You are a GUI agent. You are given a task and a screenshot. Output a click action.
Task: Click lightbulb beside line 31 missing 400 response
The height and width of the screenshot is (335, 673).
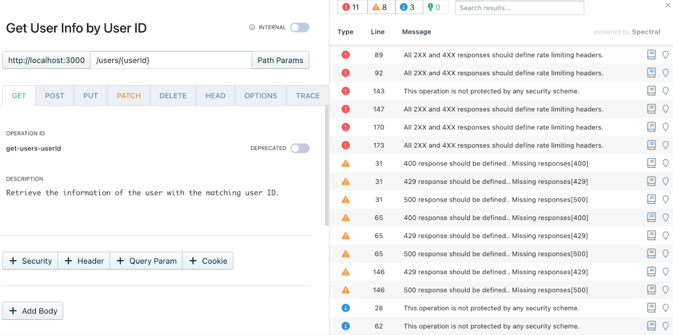[x=666, y=163]
